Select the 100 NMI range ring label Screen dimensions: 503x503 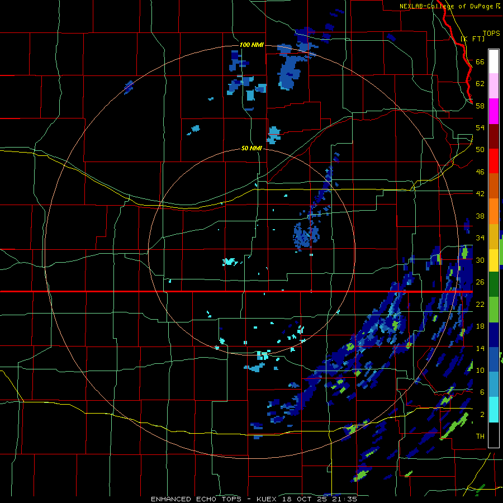pyautogui.click(x=251, y=45)
